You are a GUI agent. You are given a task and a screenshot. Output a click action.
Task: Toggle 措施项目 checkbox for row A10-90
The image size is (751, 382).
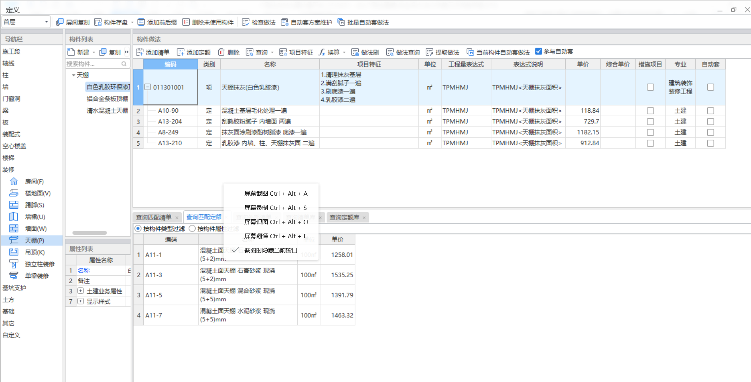pos(650,111)
